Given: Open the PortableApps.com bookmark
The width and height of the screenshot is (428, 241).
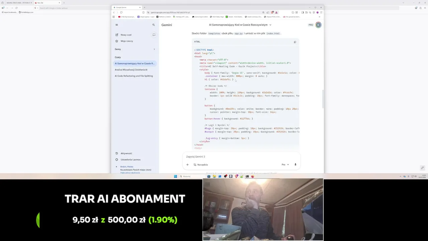Looking at the screenshot, I should click(x=26, y=12).
